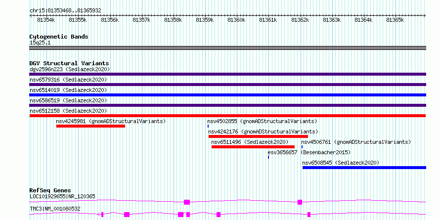Click the nsv6511496 Sedlazeck2020 variant bar
The height and width of the screenshot is (220, 440).
click(253, 147)
